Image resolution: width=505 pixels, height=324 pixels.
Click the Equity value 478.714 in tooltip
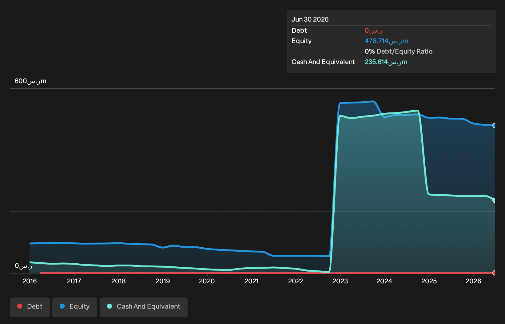pos(386,41)
